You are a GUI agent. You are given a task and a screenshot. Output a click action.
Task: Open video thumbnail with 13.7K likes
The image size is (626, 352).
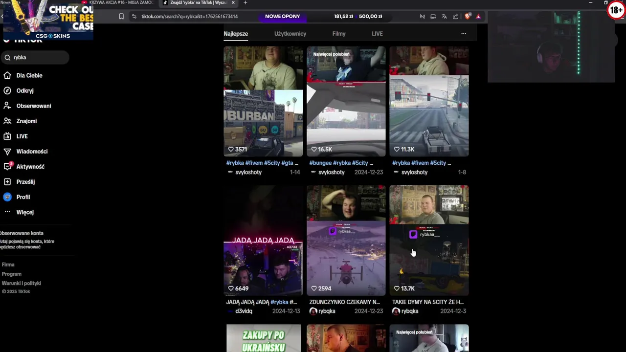click(429, 240)
